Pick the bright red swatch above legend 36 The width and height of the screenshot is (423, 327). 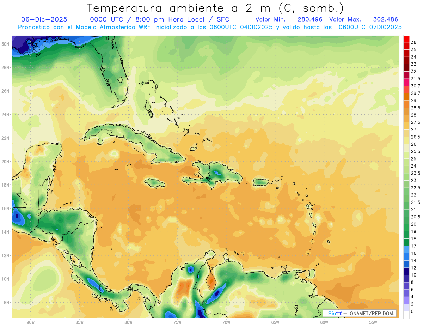click(406, 39)
